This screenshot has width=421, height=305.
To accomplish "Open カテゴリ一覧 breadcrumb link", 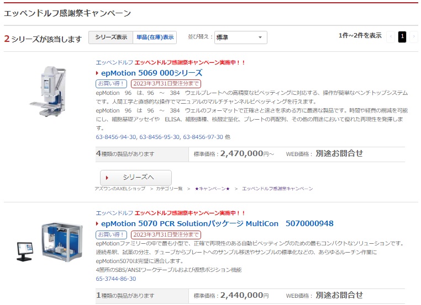I will tap(170, 189).
